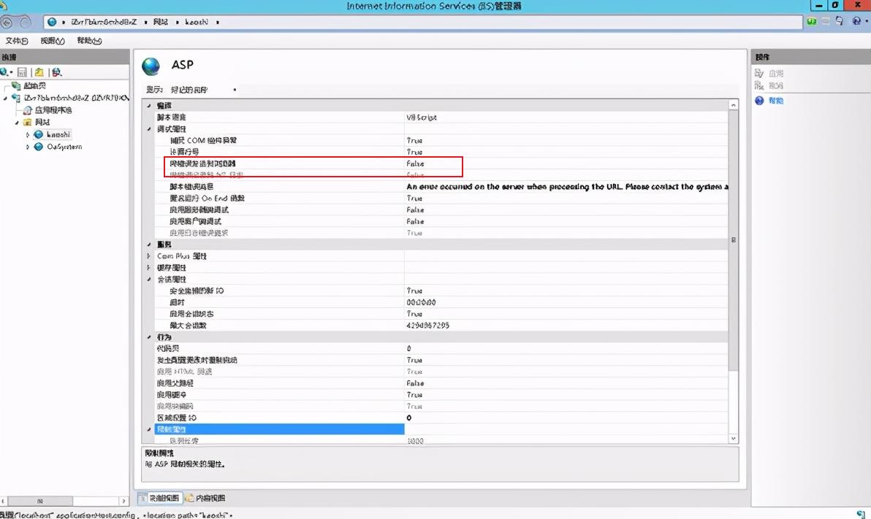Image resolution: width=871 pixels, height=519 pixels.
Task: Click the back navigation arrow beside the address bar
Action: click(x=6, y=22)
